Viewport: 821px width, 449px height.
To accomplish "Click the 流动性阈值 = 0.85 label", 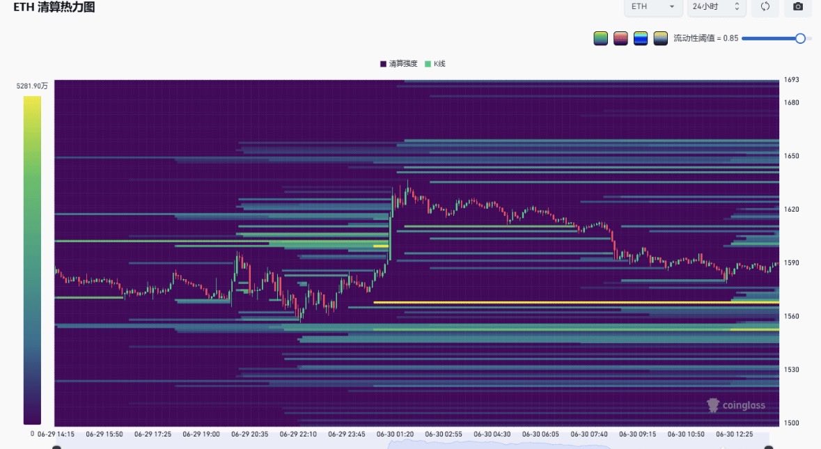I will (x=706, y=38).
